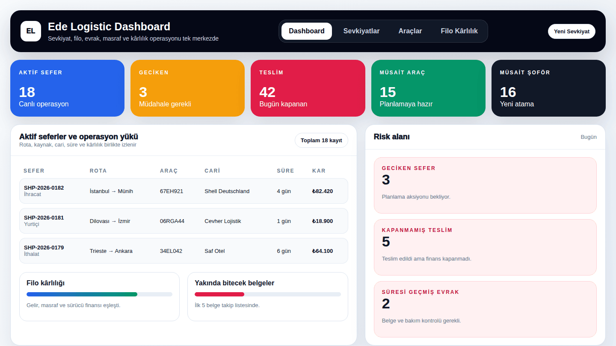Viewport: 616px width, 346px height.
Task: Go to the Araçlar tab
Action: pos(410,31)
